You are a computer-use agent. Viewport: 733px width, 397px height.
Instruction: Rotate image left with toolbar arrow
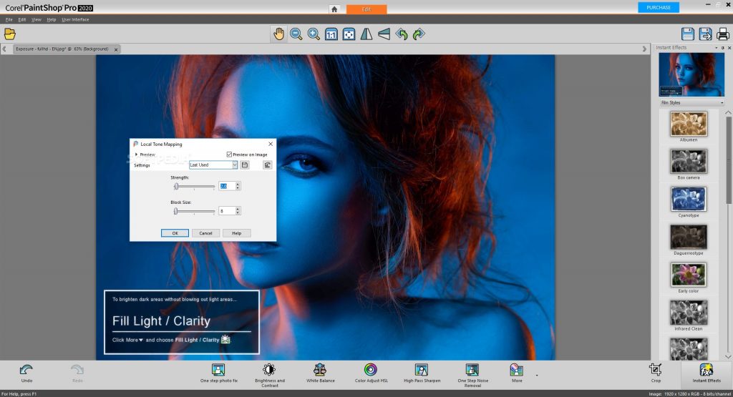[402, 34]
